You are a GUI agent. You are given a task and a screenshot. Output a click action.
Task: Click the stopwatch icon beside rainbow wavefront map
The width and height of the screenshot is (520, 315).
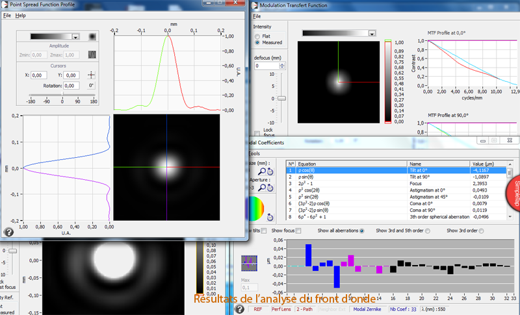click(x=270, y=218)
